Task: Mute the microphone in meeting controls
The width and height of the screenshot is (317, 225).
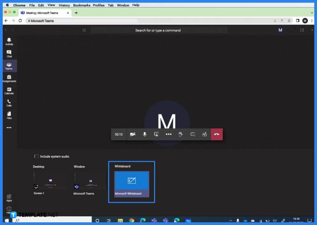Action: click(x=144, y=134)
